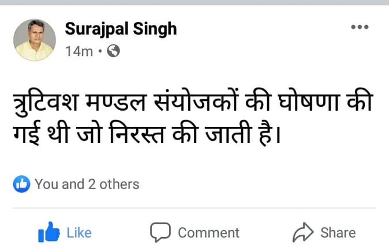This screenshot has height=252, width=389.
Task: Click the small blue like reaction badge
Action: click(x=21, y=185)
